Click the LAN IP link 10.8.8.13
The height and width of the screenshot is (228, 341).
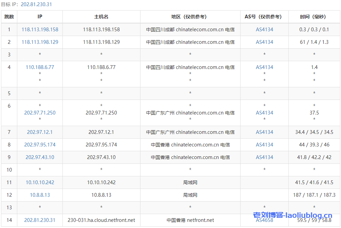tap(40, 195)
